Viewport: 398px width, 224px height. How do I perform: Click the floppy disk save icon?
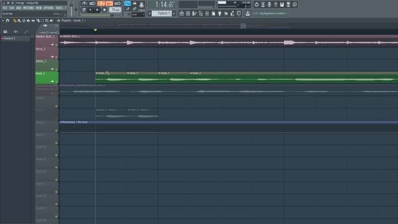(x=282, y=4)
